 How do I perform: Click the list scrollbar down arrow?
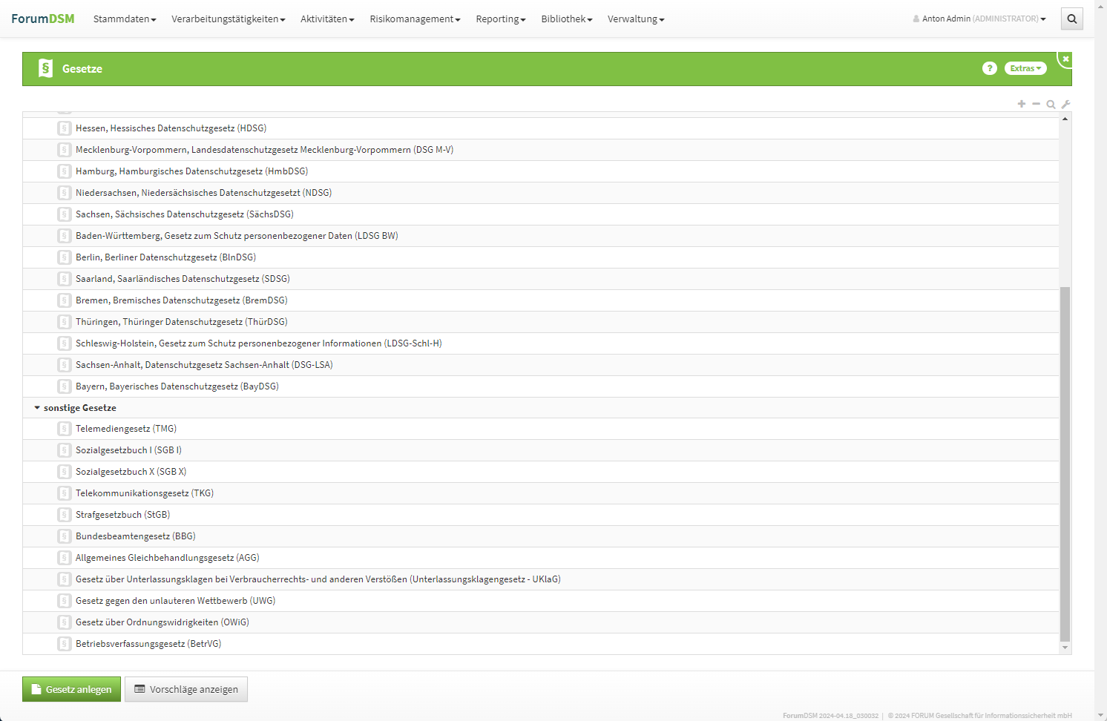pos(1065,648)
